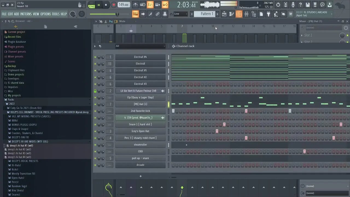Open the audio editor scissors icon

(x=285, y=5)
